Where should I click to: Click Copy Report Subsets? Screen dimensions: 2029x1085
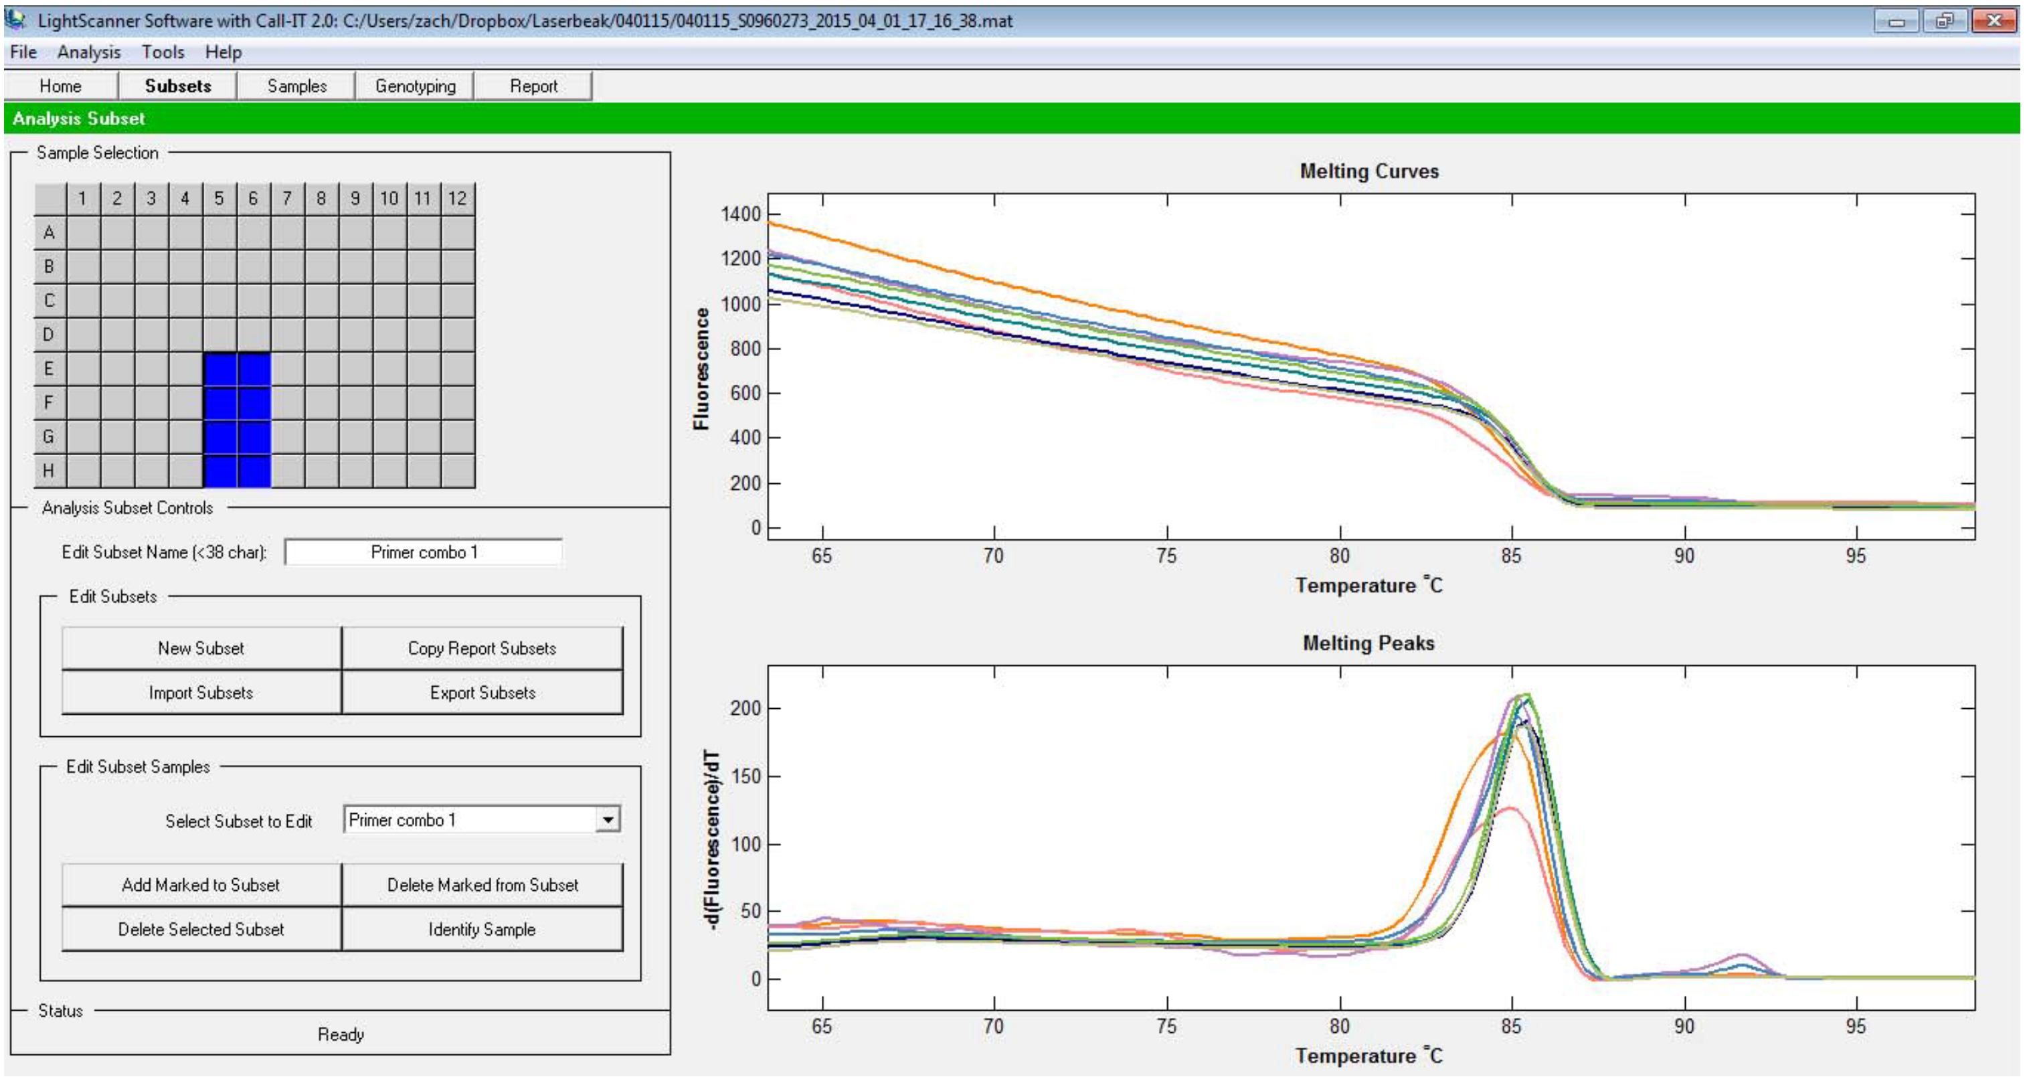[482, 649]
